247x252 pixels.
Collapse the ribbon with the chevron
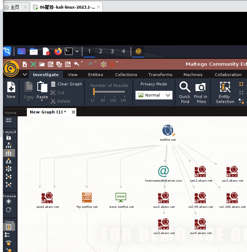(x=25, y=74)
